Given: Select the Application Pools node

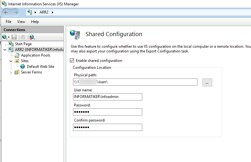Looking at the screenshot, I should point(35,55).
